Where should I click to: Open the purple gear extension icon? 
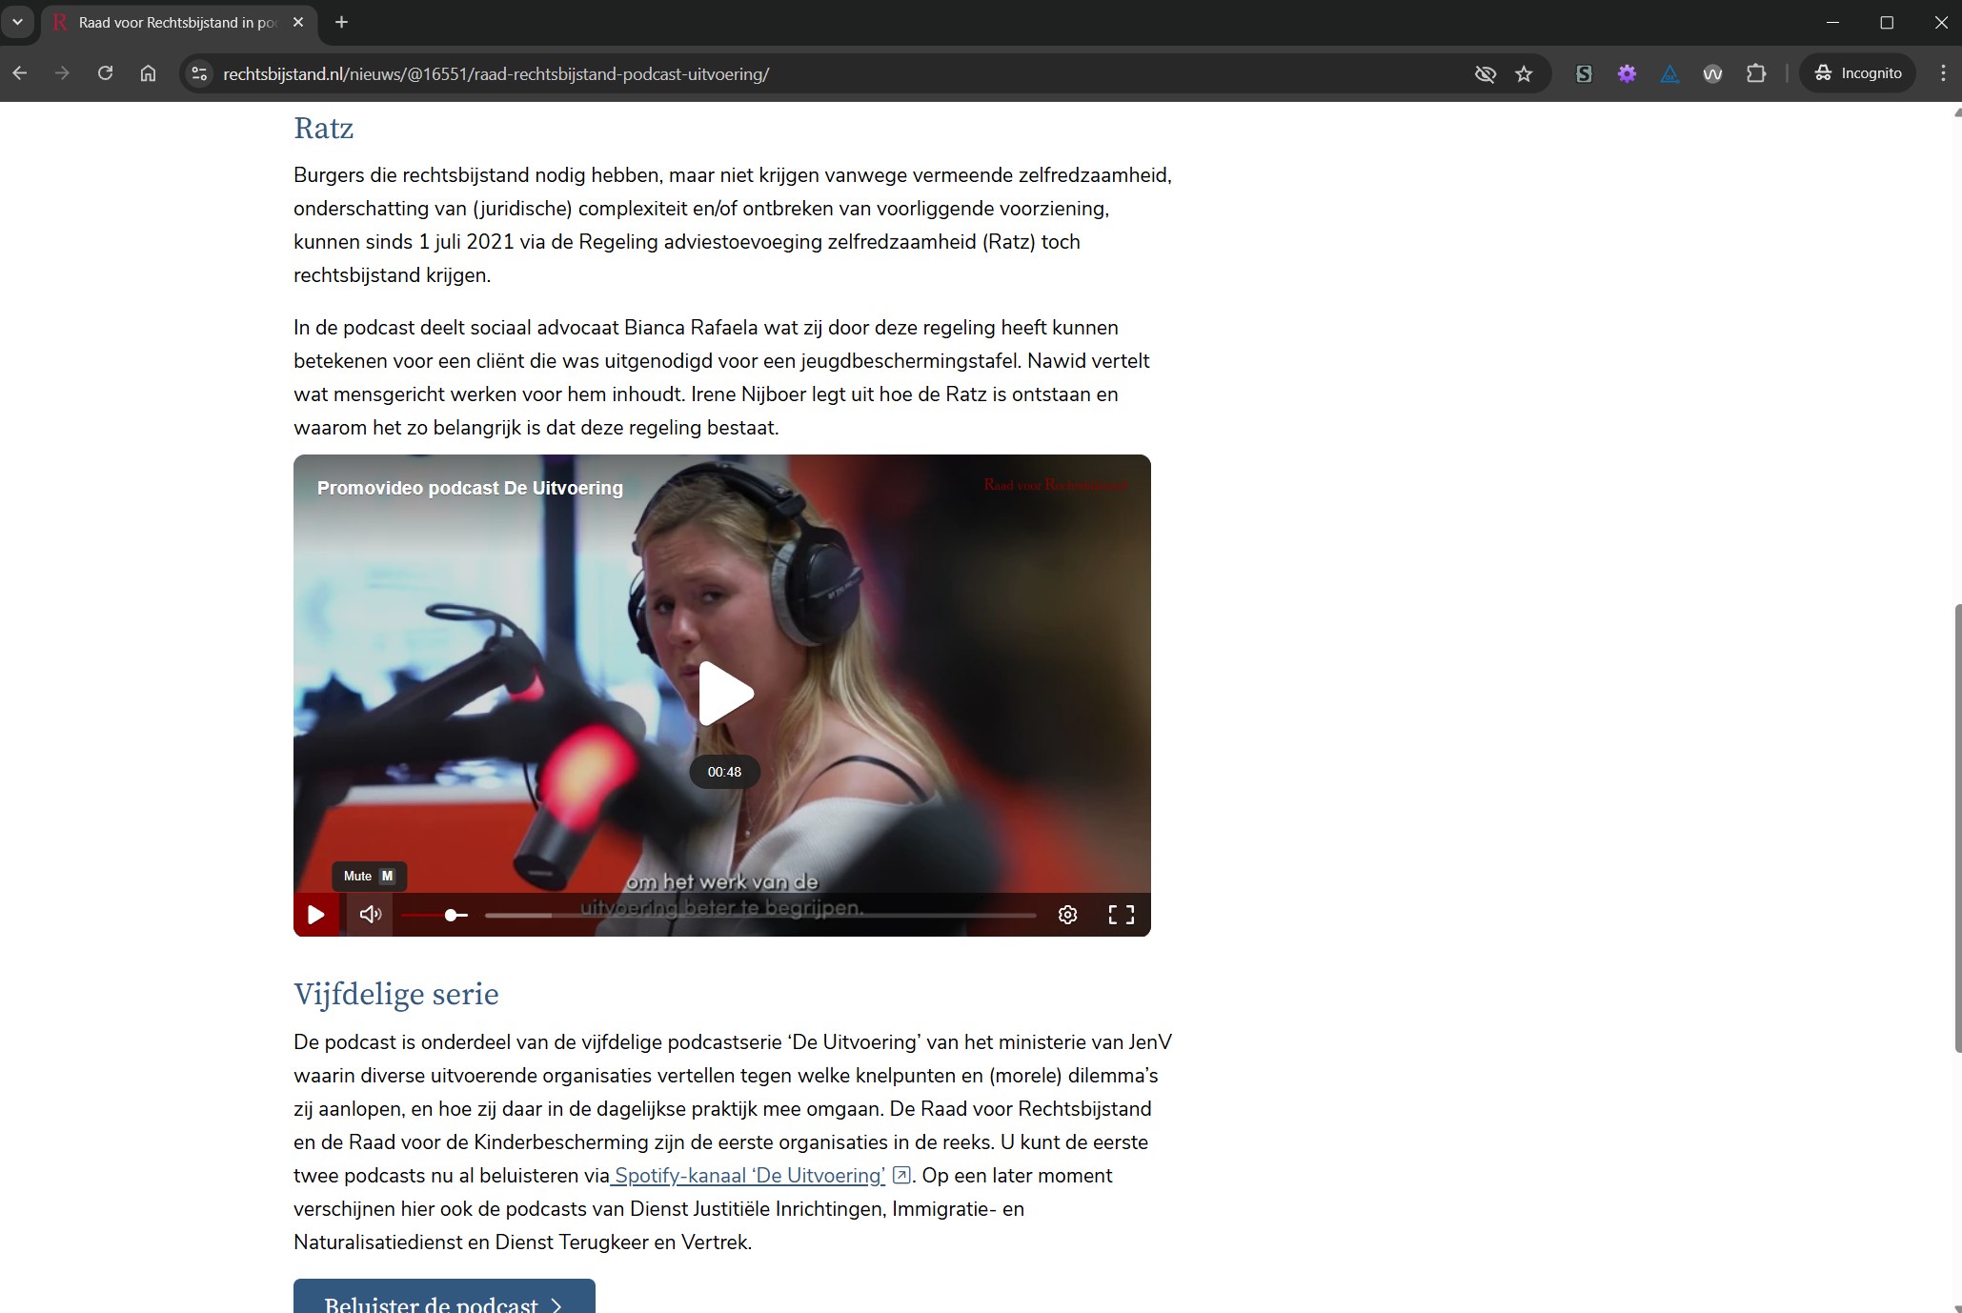1627,73
